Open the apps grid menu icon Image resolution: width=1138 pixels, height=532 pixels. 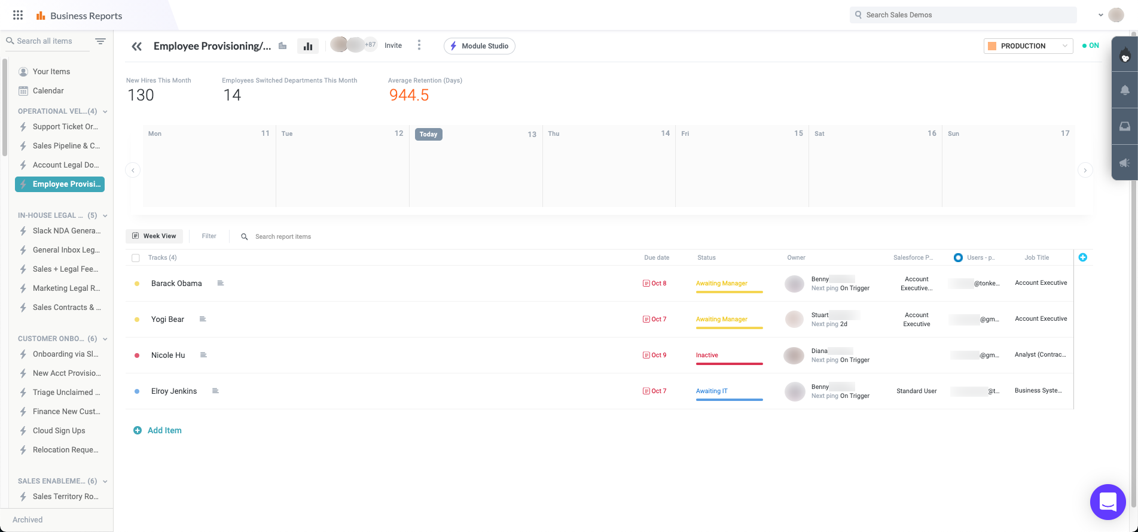coord(18,15)
